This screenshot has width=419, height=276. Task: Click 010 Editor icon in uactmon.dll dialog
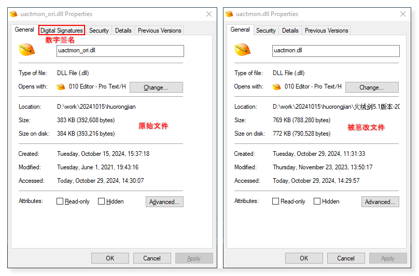[x=277, y=87]
